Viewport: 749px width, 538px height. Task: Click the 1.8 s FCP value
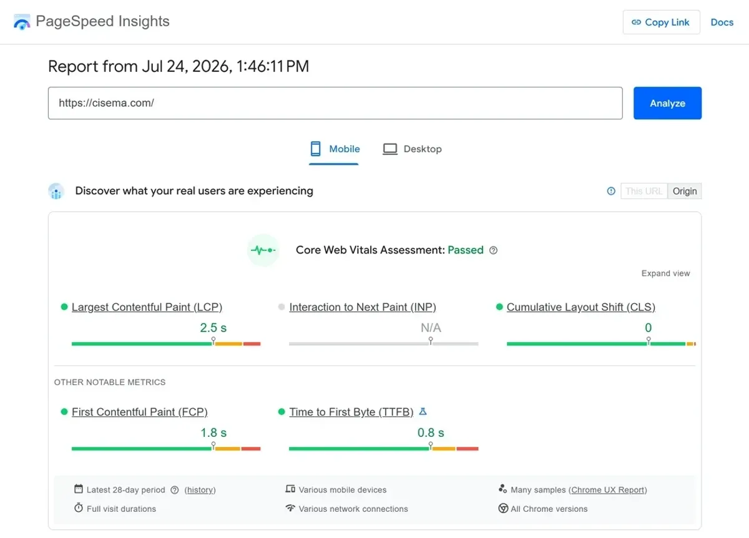click(x=213, y=433)
